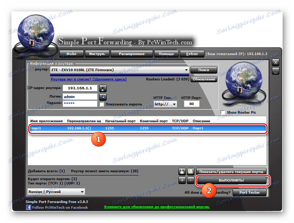
Task: Click Перенаправлен на column header
Action: 84,121
